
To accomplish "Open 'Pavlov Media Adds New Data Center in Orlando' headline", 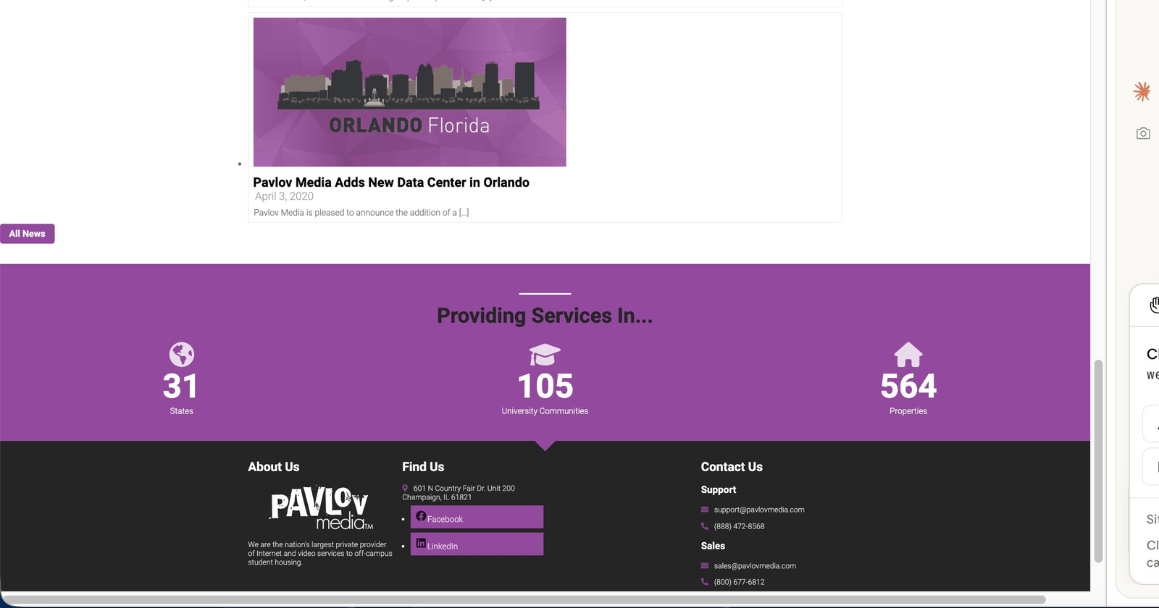I will coord(391,182).
